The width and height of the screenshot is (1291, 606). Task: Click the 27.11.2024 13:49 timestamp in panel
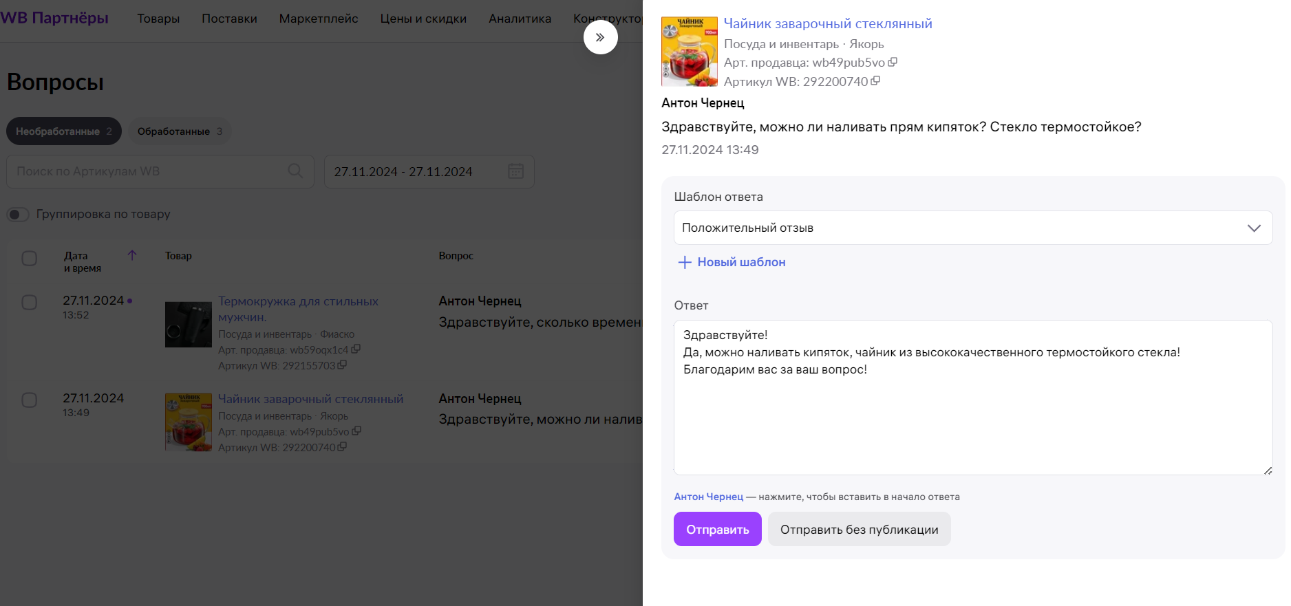coord(709,149)
